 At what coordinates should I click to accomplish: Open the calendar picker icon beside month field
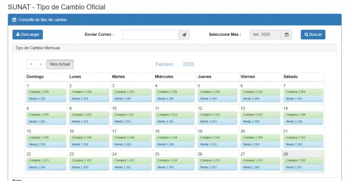286,35
